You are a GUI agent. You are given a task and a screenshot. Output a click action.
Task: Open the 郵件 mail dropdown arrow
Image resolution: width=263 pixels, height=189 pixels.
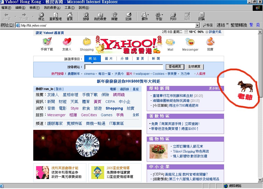pos(148,15)
